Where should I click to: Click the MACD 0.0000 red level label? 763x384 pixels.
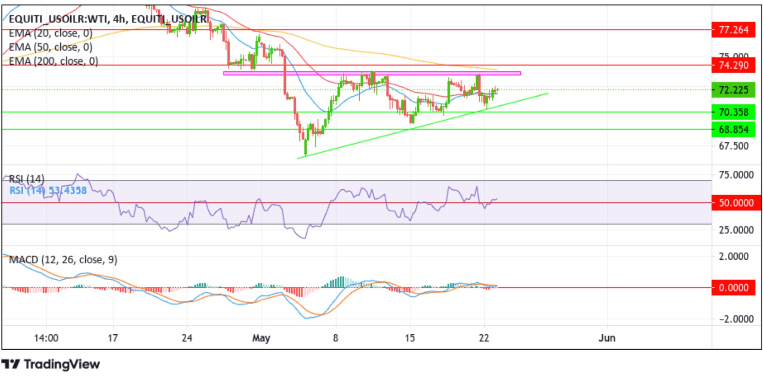point(733,288)
